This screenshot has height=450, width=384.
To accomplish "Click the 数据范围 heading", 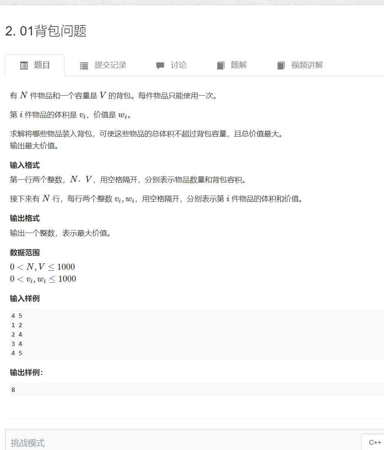I will click(25, 253).
